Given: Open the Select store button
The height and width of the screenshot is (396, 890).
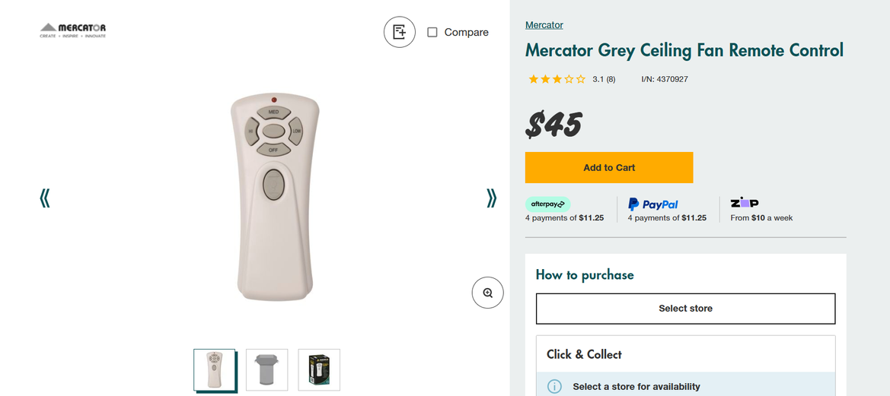Looking at the screenshot, I should pos(685,309).
